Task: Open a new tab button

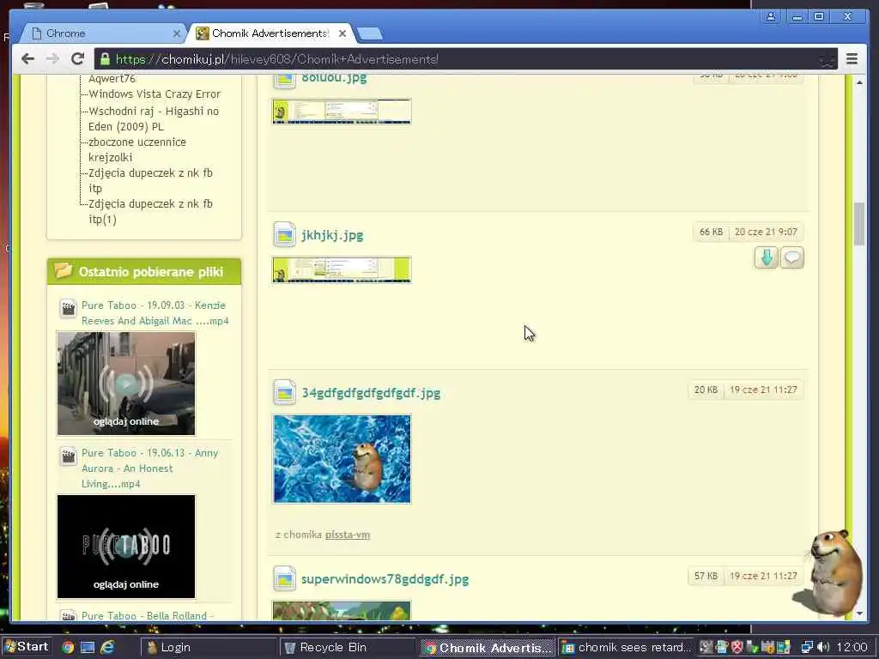Action: pos(370,34)
